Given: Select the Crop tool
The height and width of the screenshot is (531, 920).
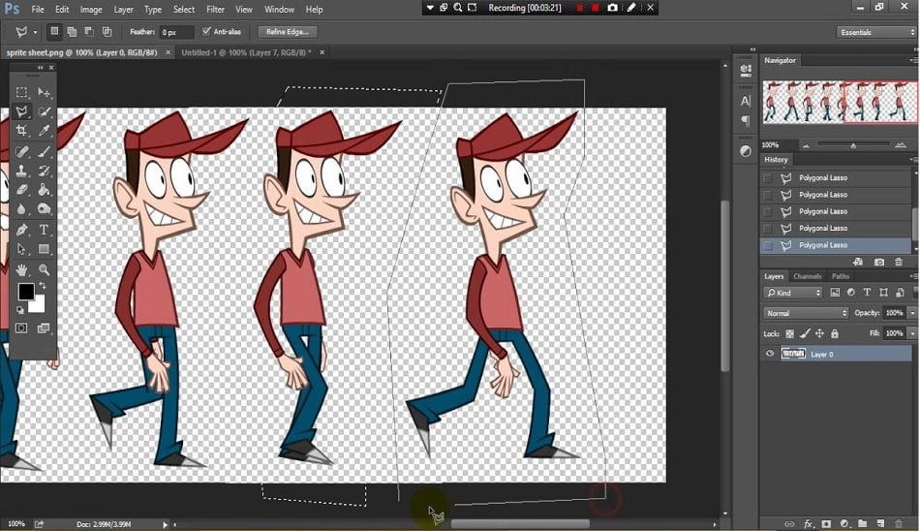Looking at the screenshot, I should point(21,131).
